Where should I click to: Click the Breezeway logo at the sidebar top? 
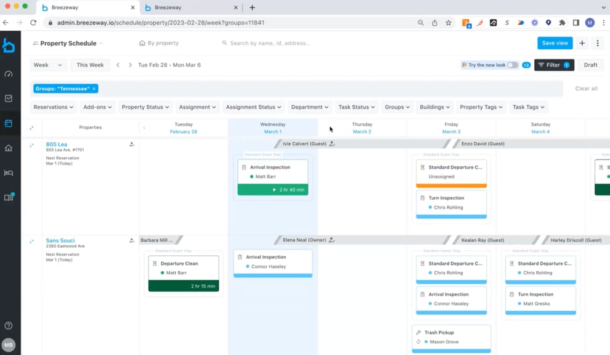point(9,44)
